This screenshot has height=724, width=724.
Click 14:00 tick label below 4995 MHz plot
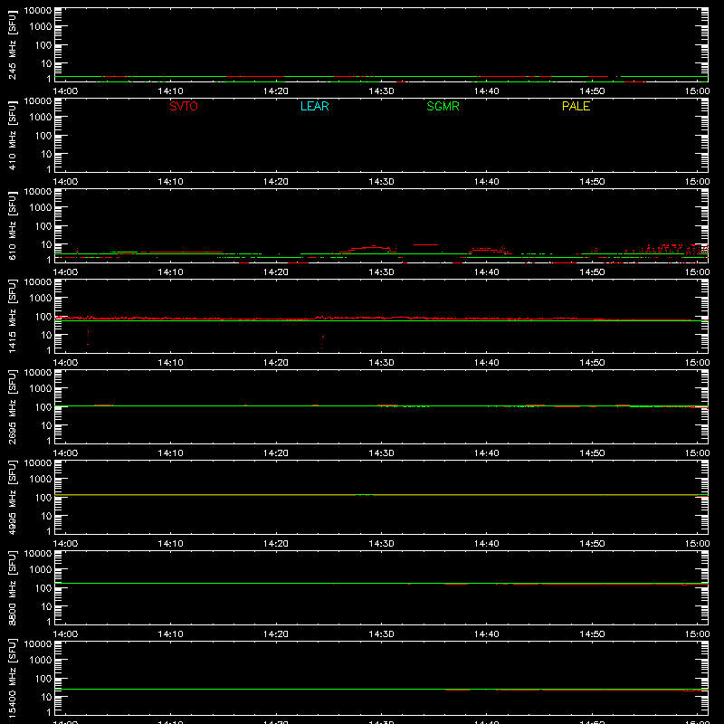pos(65,544)
